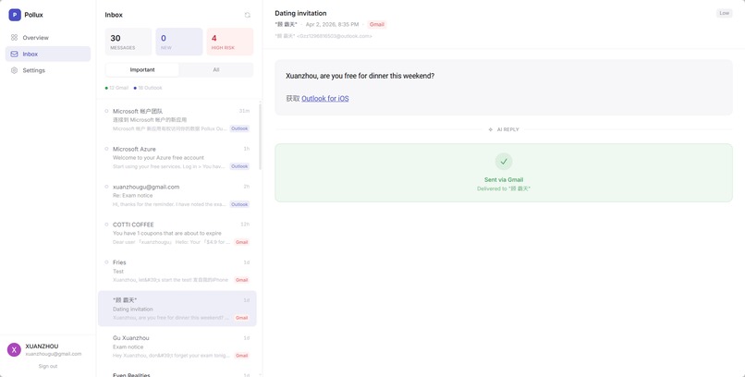Open the Fries Test email
The width and height of the screenshot is (745, 377).
pyautogui.click(x=177, y=271)
